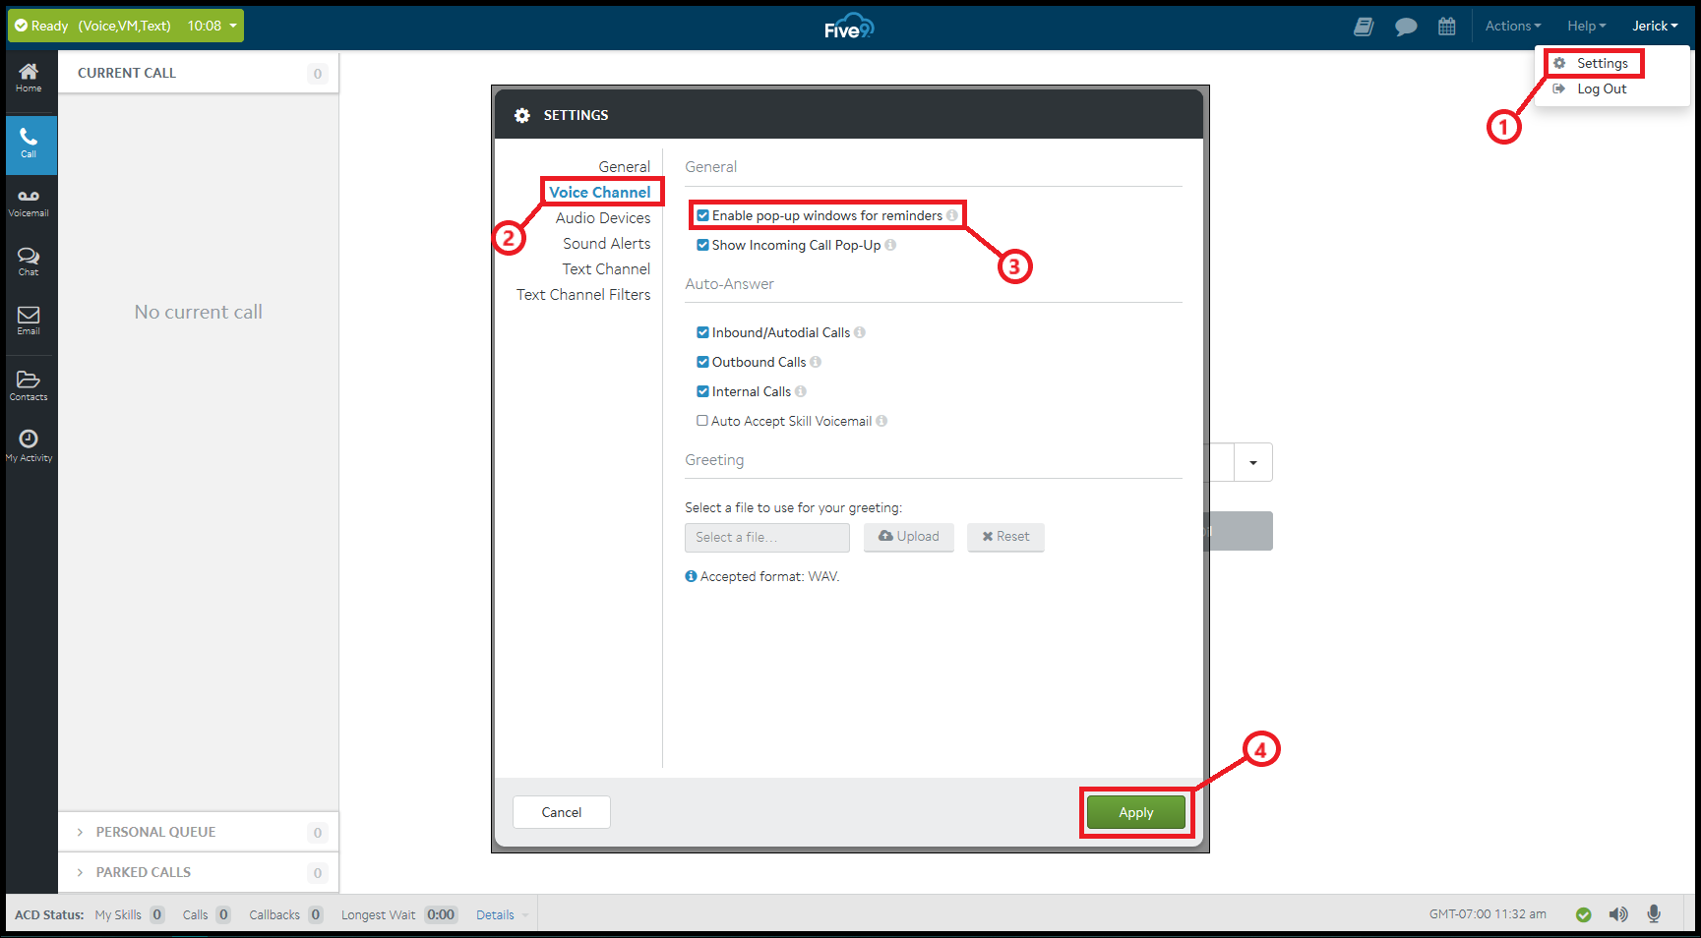Enable Auto Accept Skill Voicemail
Image resolution: width=1701 pixels, height=938 pixels.
702,421
